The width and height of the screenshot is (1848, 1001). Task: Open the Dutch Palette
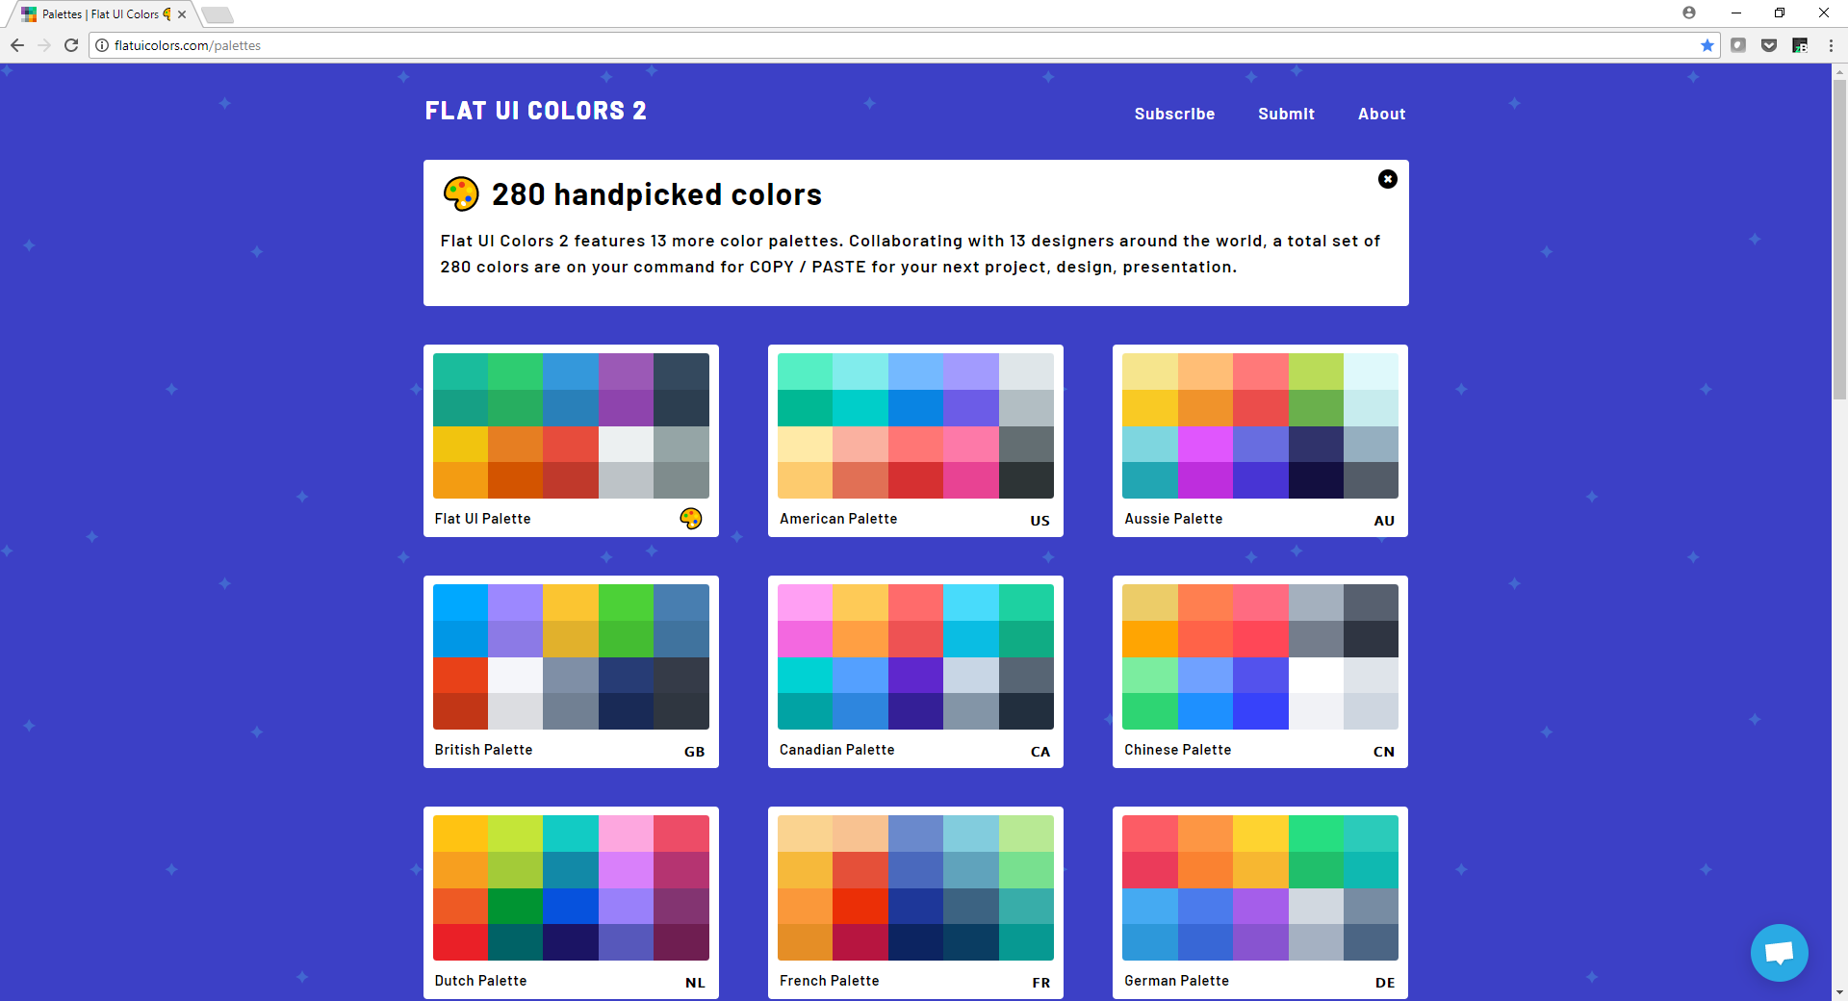pos(571,903)
